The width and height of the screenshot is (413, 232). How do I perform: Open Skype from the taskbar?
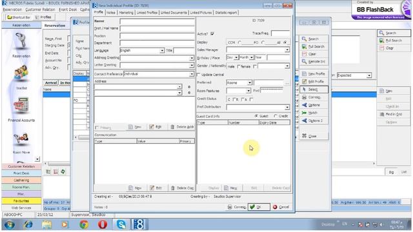click(x=121, y=225)
